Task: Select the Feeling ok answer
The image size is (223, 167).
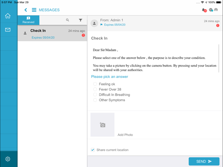Action: 95,84
